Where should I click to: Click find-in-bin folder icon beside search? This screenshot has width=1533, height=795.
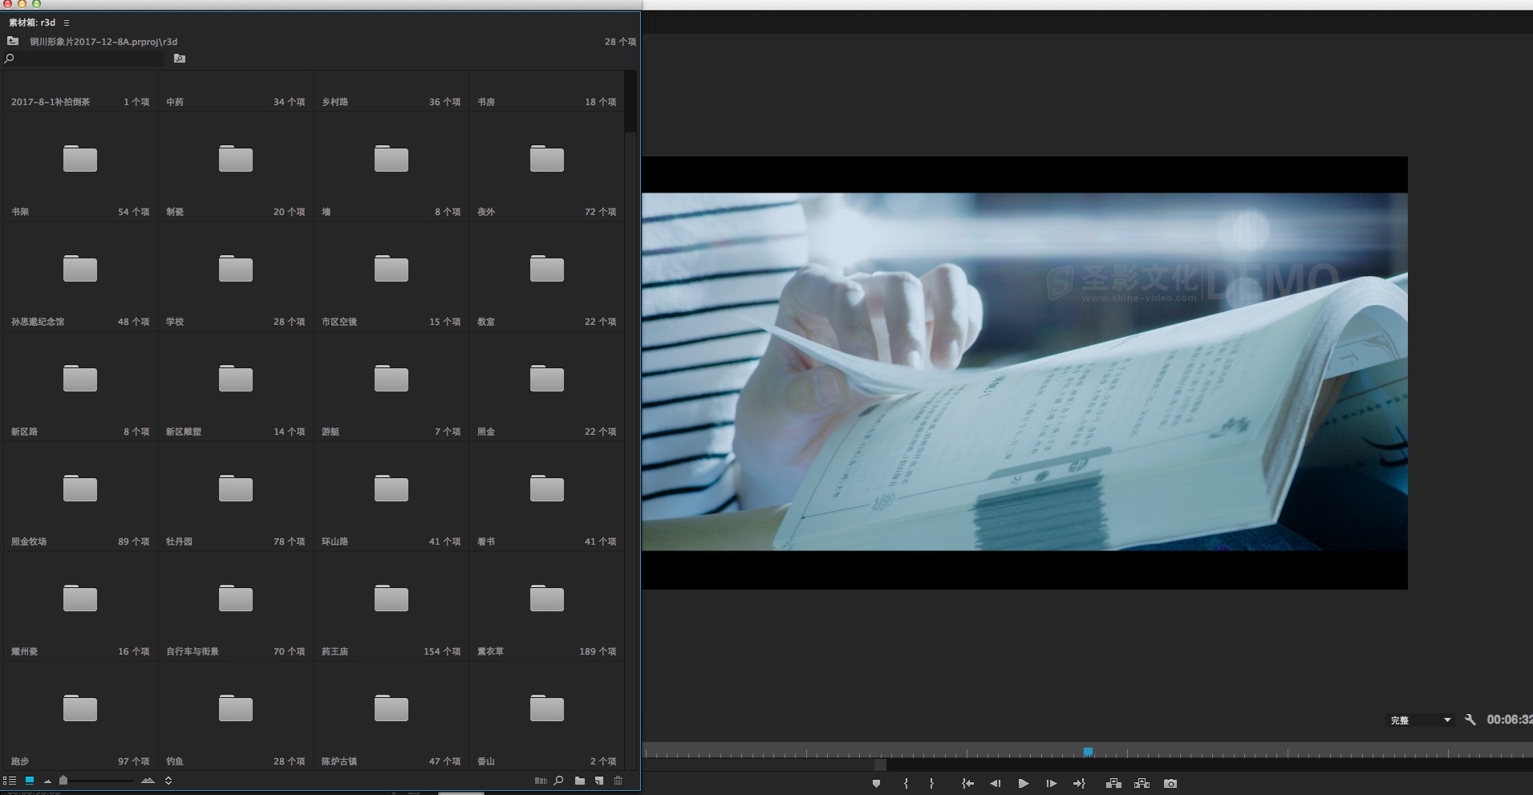click(x=180, y=59)
